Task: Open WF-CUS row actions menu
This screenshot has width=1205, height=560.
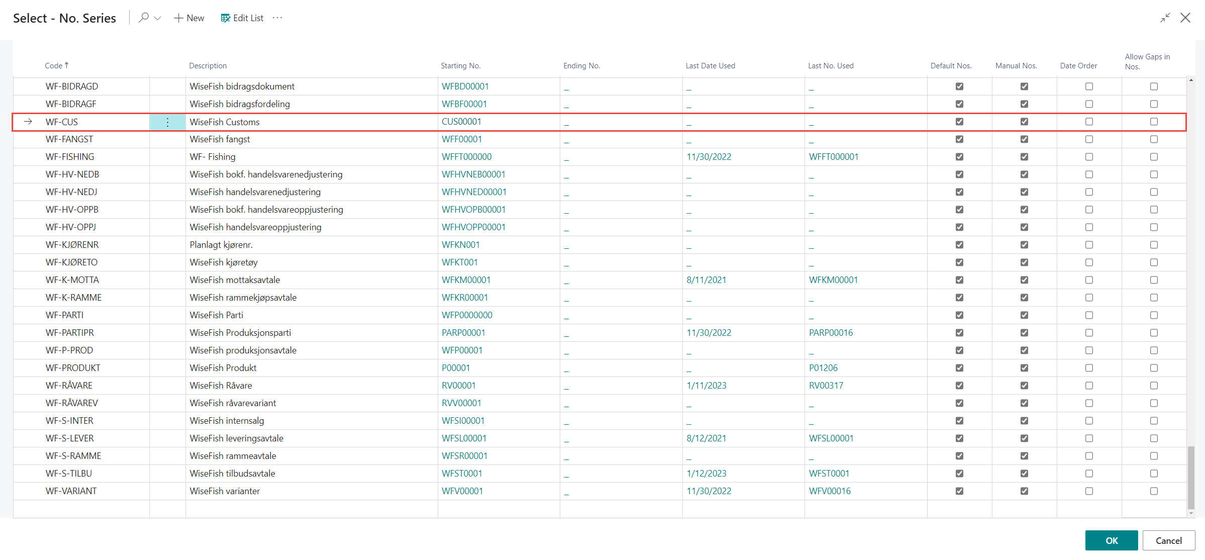Action: tap(167, 122)
